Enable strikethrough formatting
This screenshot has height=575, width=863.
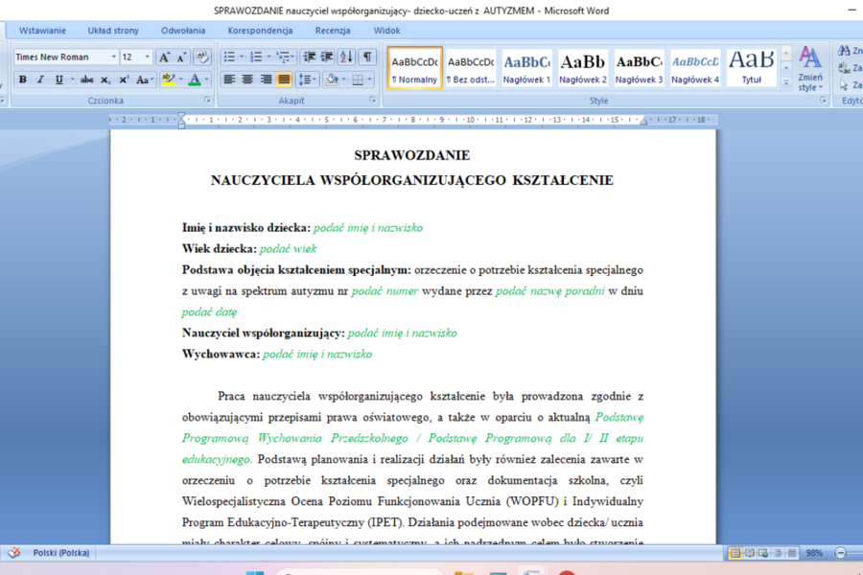coord(87,80)
